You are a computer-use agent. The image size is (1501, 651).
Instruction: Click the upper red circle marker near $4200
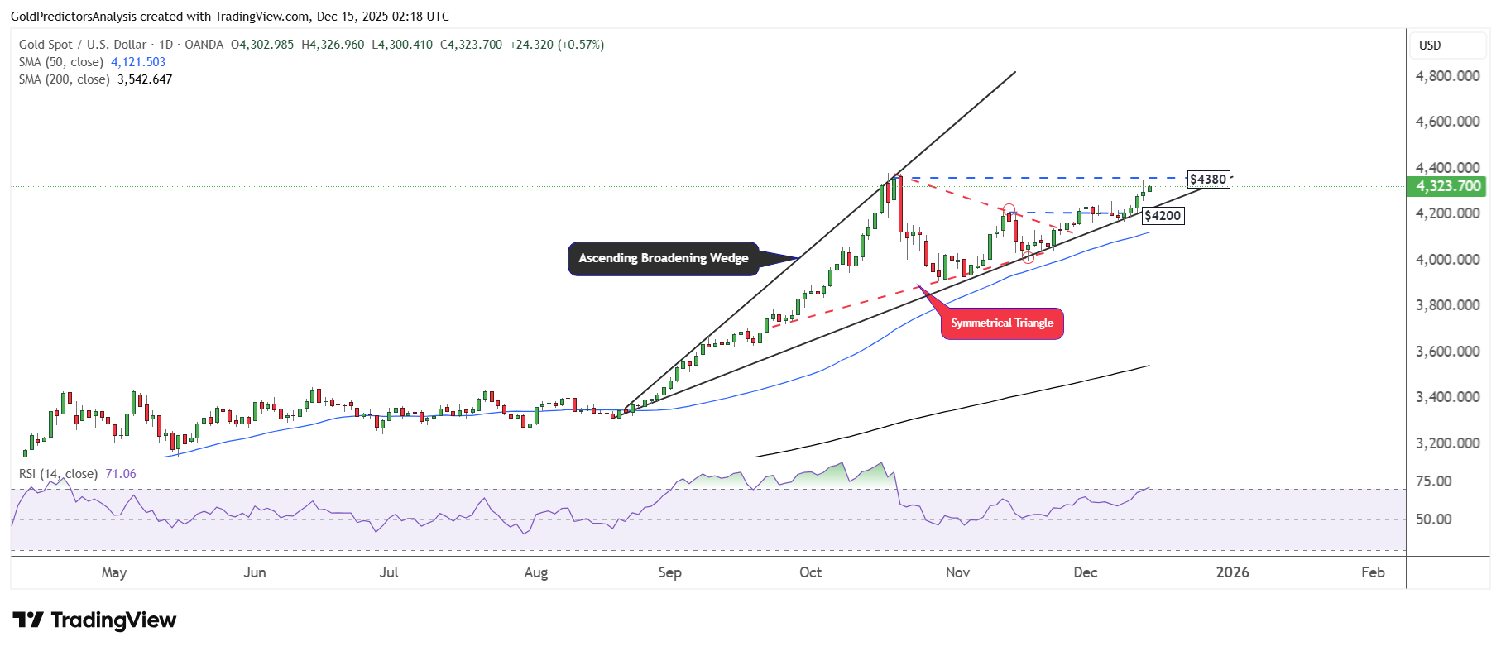pyautogui.click(x=1009, y=210)
